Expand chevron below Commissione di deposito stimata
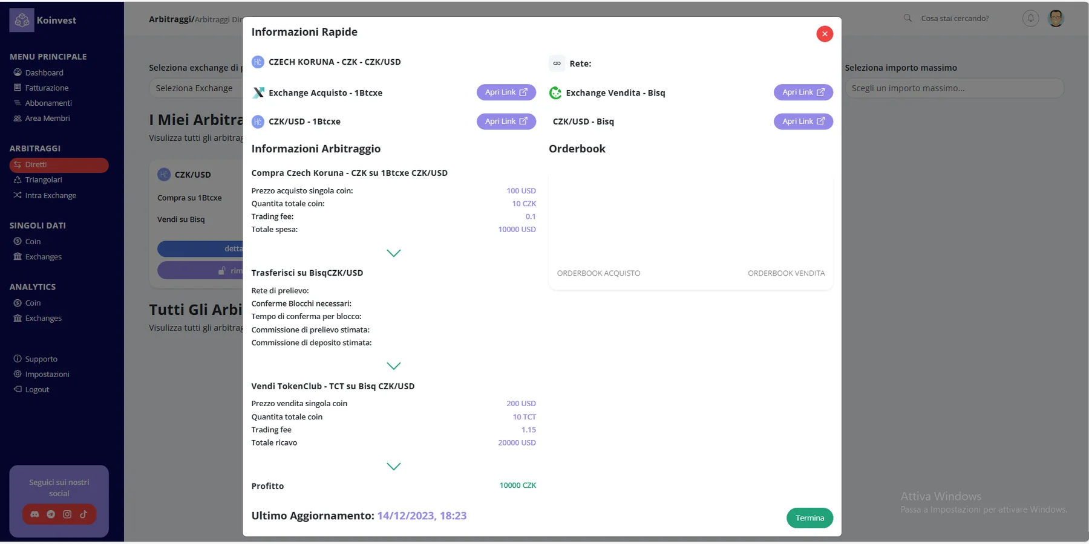 394,366
